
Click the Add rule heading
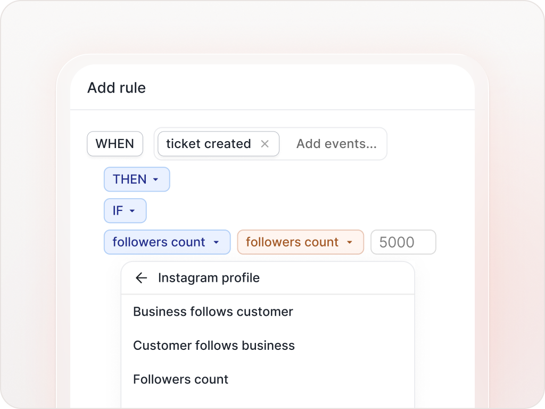[117, 88]
